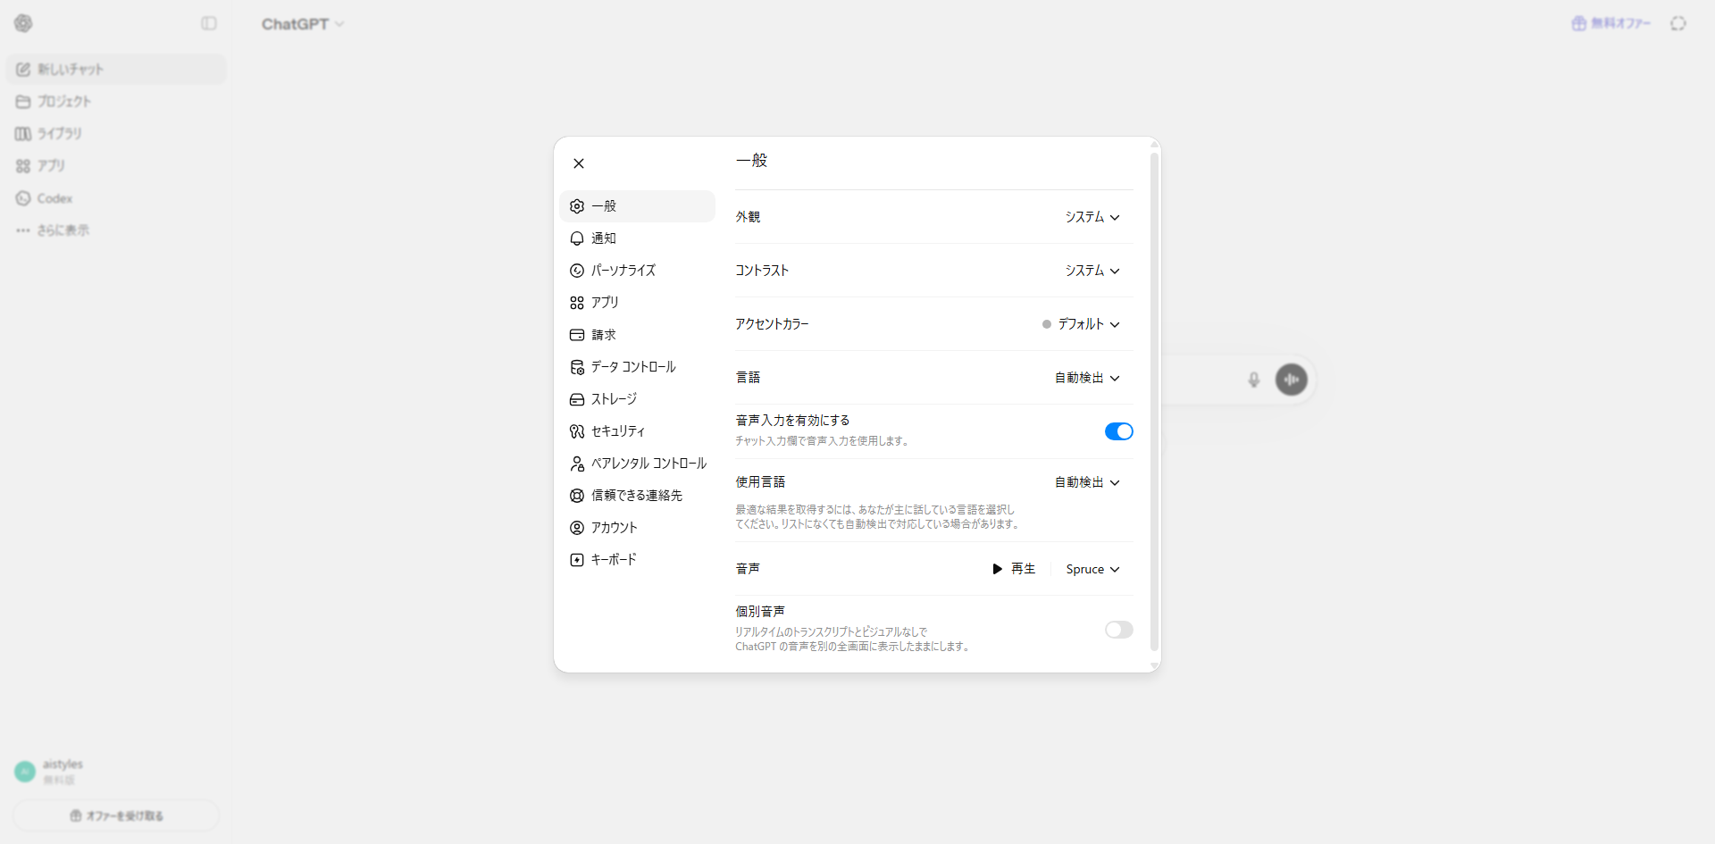Image resolution: width=1715 pixels, height=844 pixels.
Task: Click the さらに表示 ellipsis icon
Action: 23,230
